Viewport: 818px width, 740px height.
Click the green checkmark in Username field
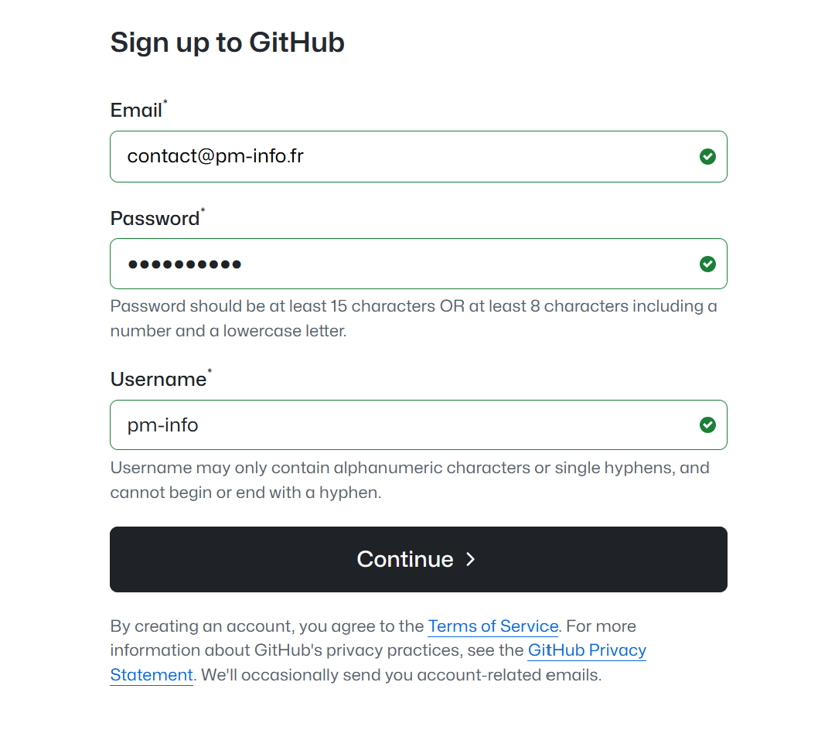click(x=707, y=425)
